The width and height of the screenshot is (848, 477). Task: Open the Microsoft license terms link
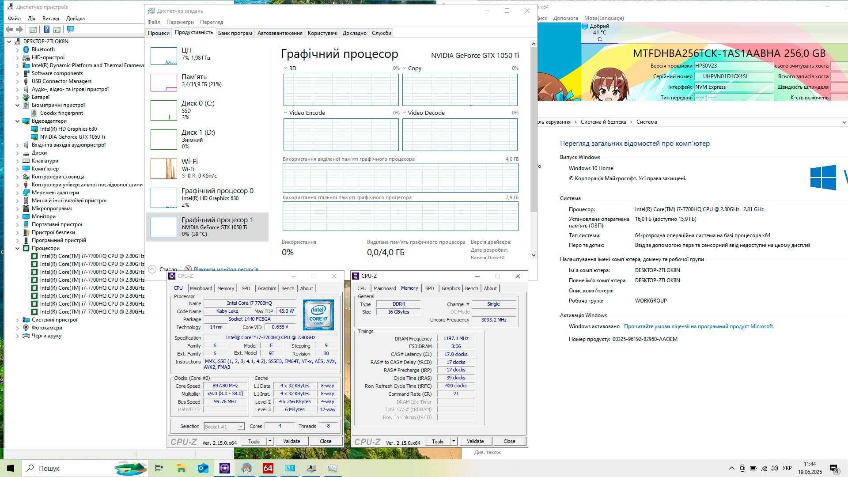(698, 326)
